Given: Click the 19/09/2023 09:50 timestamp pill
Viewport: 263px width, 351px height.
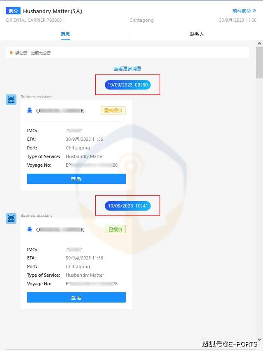Looking at the screenshot, I should click(x=128, y=85).
